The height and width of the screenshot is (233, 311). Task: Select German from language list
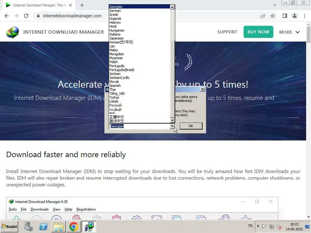point(140,11)
